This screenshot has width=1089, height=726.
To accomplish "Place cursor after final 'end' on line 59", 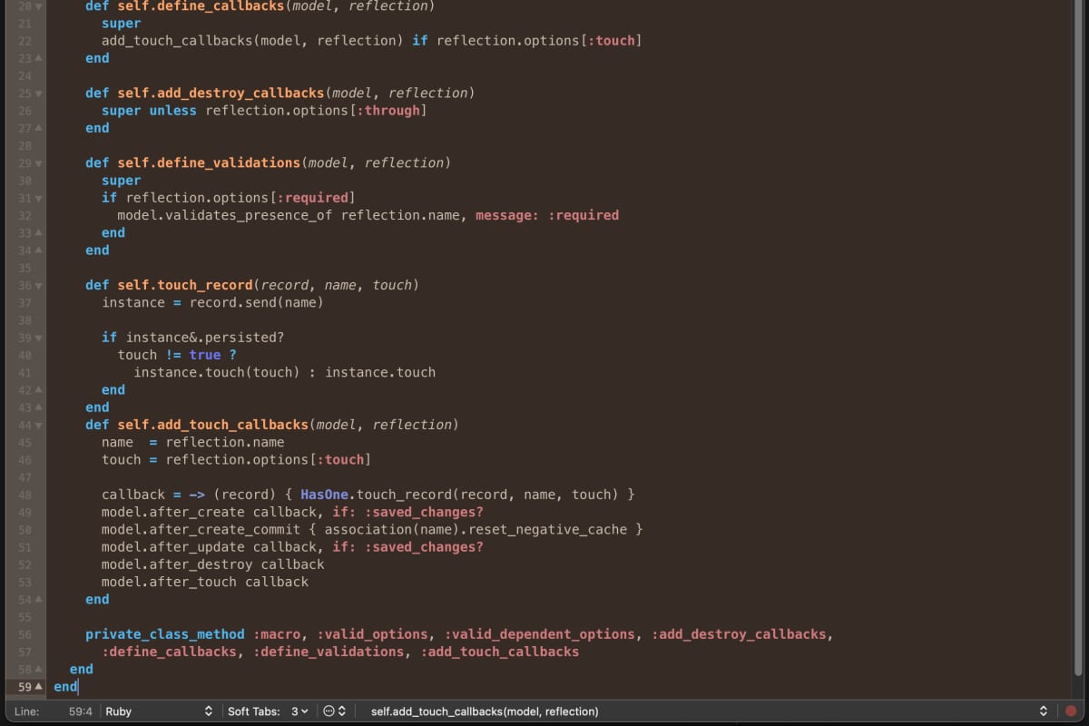I will [x=79, y=687].
